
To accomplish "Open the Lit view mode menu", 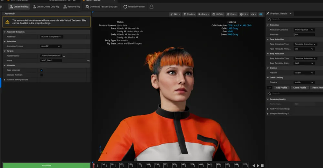I will [x=244, y=14].
